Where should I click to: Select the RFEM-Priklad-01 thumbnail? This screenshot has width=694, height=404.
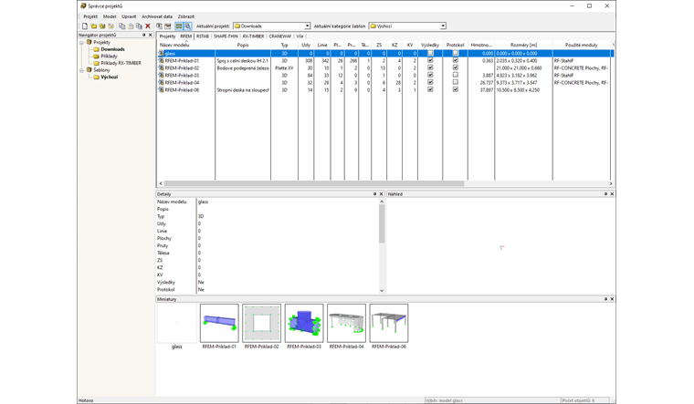pos(219,323)
